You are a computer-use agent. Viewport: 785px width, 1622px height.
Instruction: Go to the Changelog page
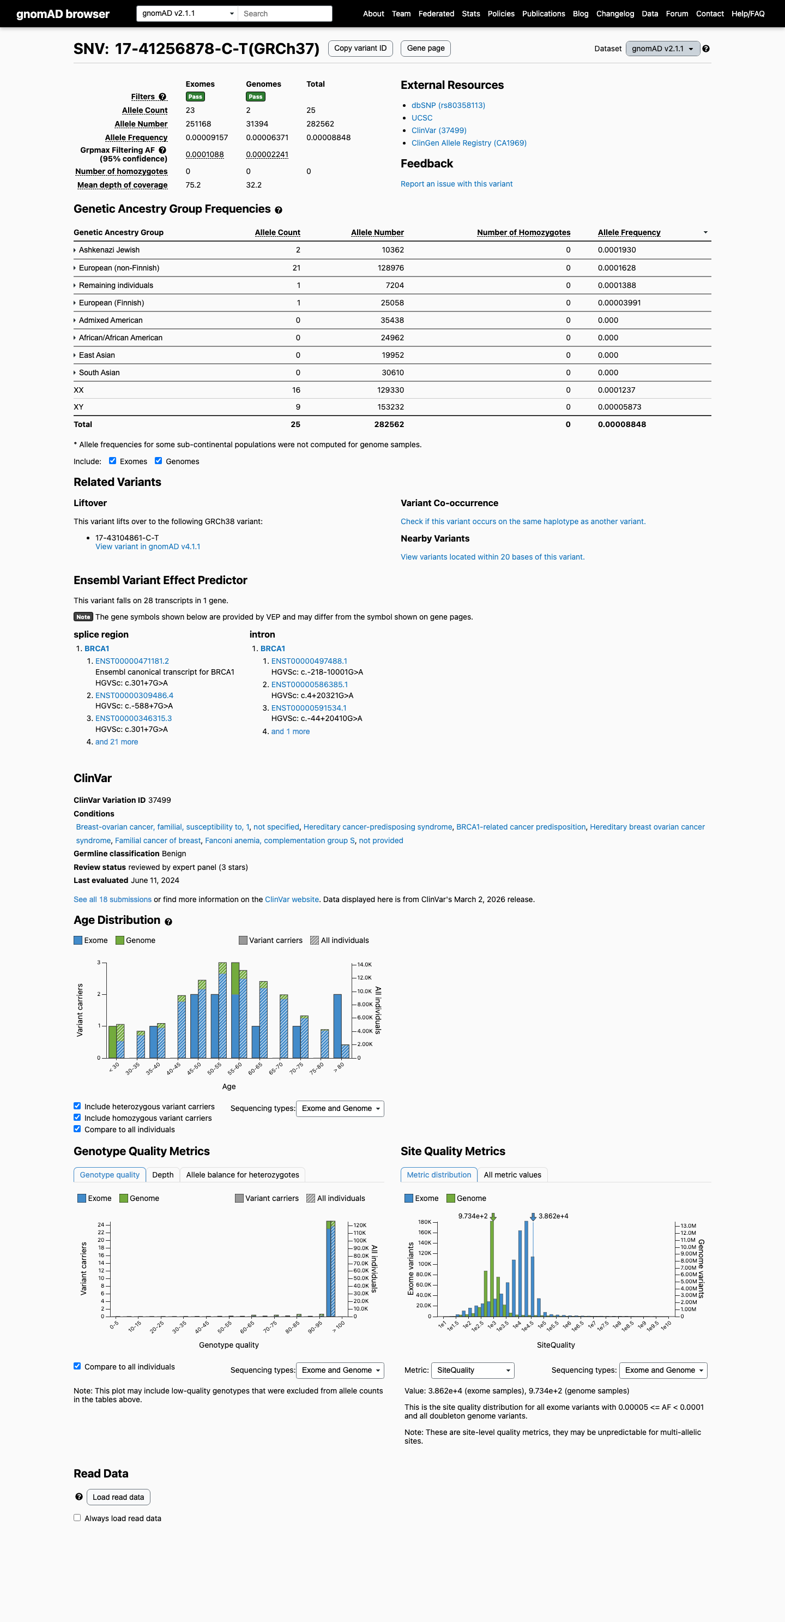[615, 13]
